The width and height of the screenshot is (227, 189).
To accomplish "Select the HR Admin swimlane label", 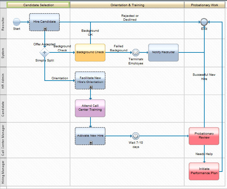I will tap(3, 81).
